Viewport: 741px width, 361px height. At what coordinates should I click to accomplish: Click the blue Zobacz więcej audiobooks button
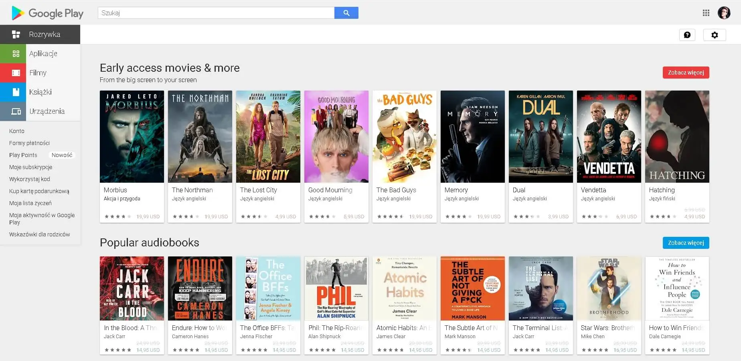point(686,243)
